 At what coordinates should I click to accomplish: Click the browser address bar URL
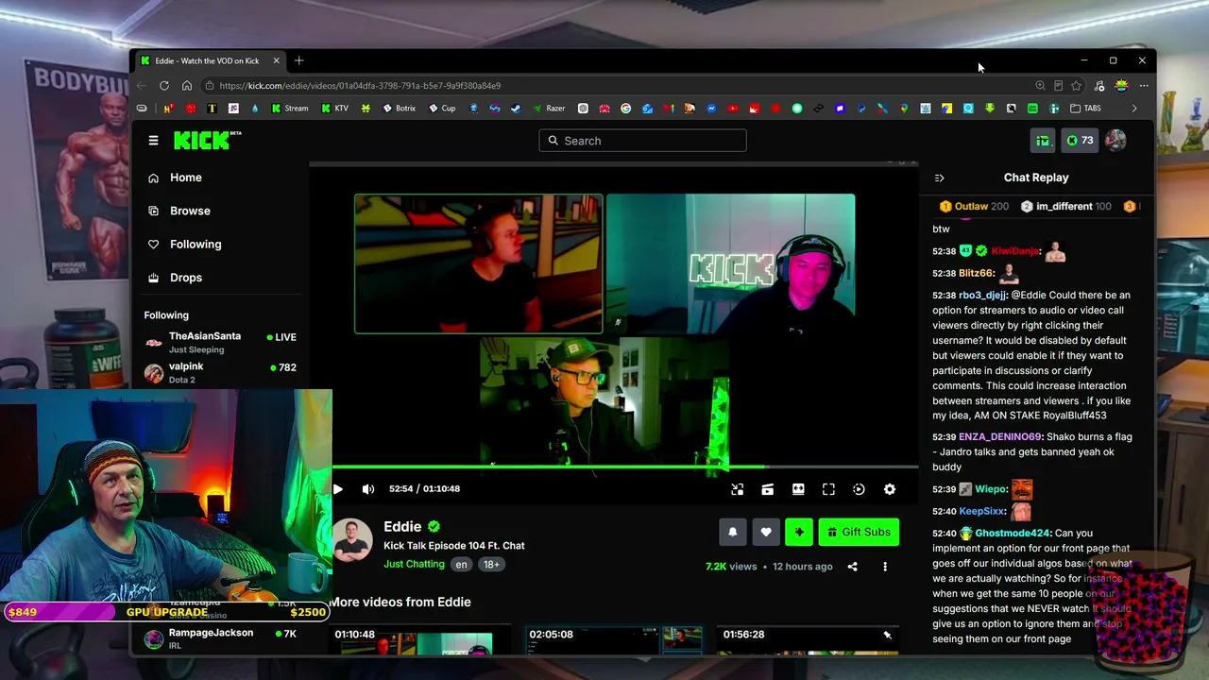pyautogui.click(x=360, y=86)
